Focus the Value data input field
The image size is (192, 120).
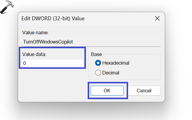tap(53, 63)
